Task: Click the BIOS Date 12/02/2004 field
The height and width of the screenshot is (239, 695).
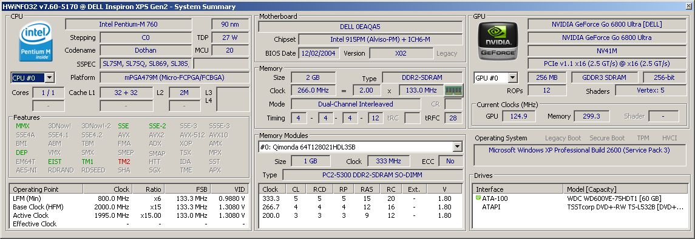Action: tap(319, 53)
